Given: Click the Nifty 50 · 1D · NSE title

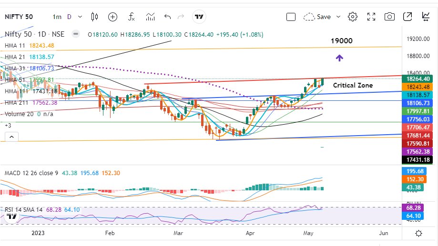Looking at the screenshot, I should 35,34.
